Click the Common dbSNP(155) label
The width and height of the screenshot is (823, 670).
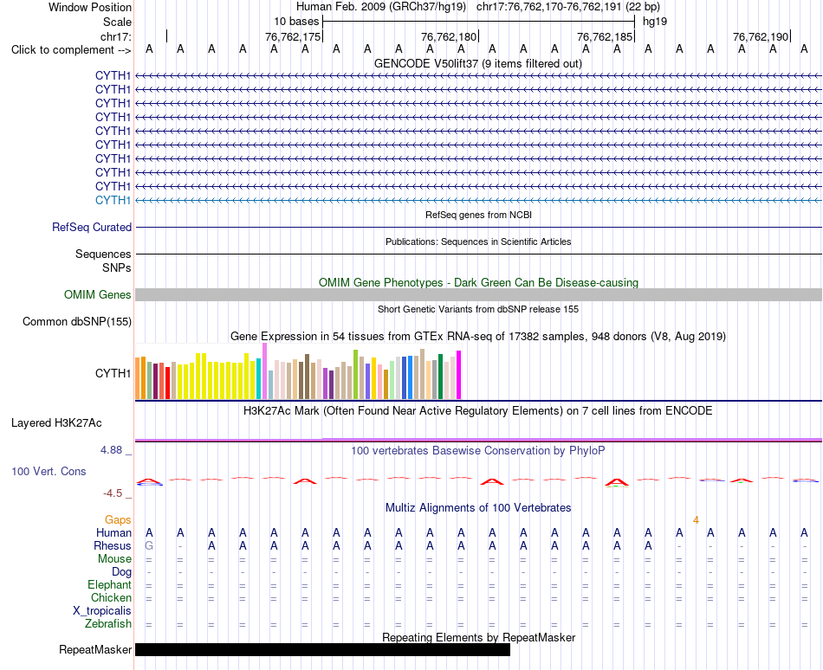(76, 322)
